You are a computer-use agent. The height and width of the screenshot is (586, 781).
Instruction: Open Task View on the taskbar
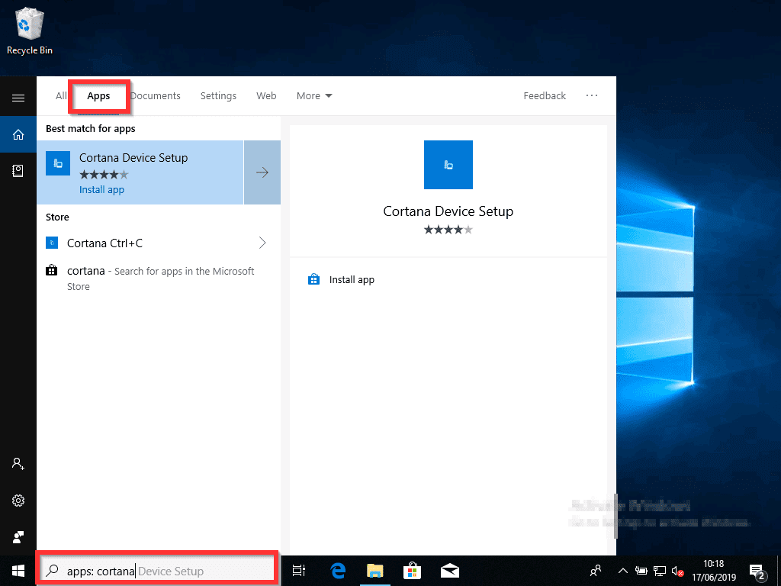[299, 571]
